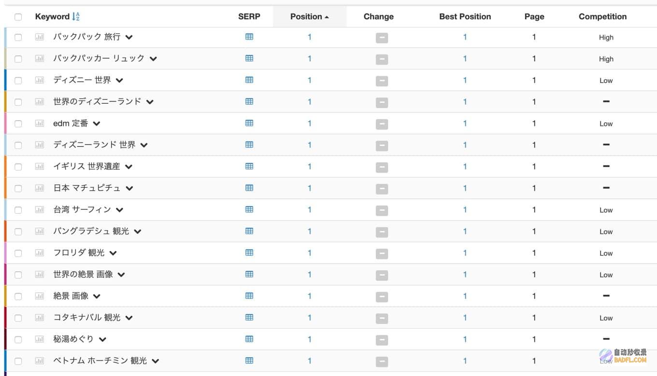657x376 pixels.
Task: Expand details arrow for 台湾 サーフィン
Action: [x=119, y=210]
